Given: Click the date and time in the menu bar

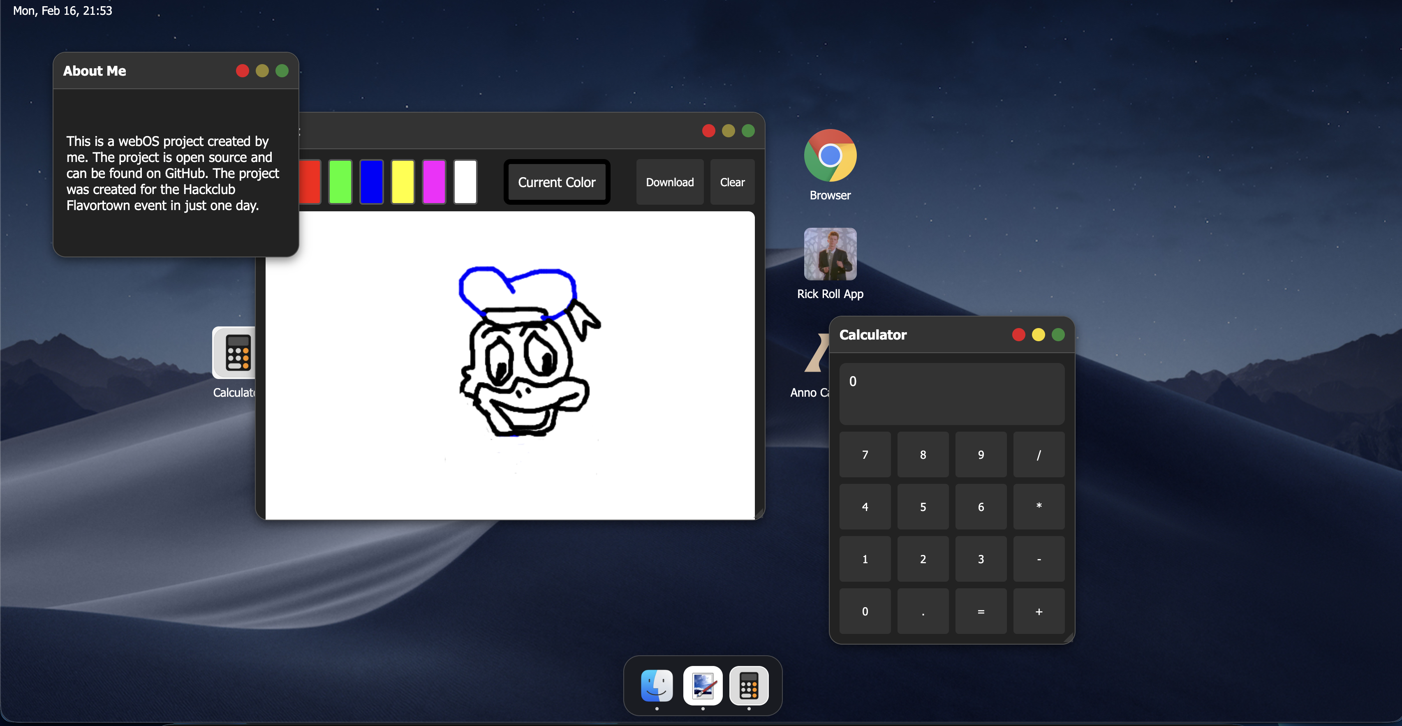Looking at the screenshot, I should (62, 11).
